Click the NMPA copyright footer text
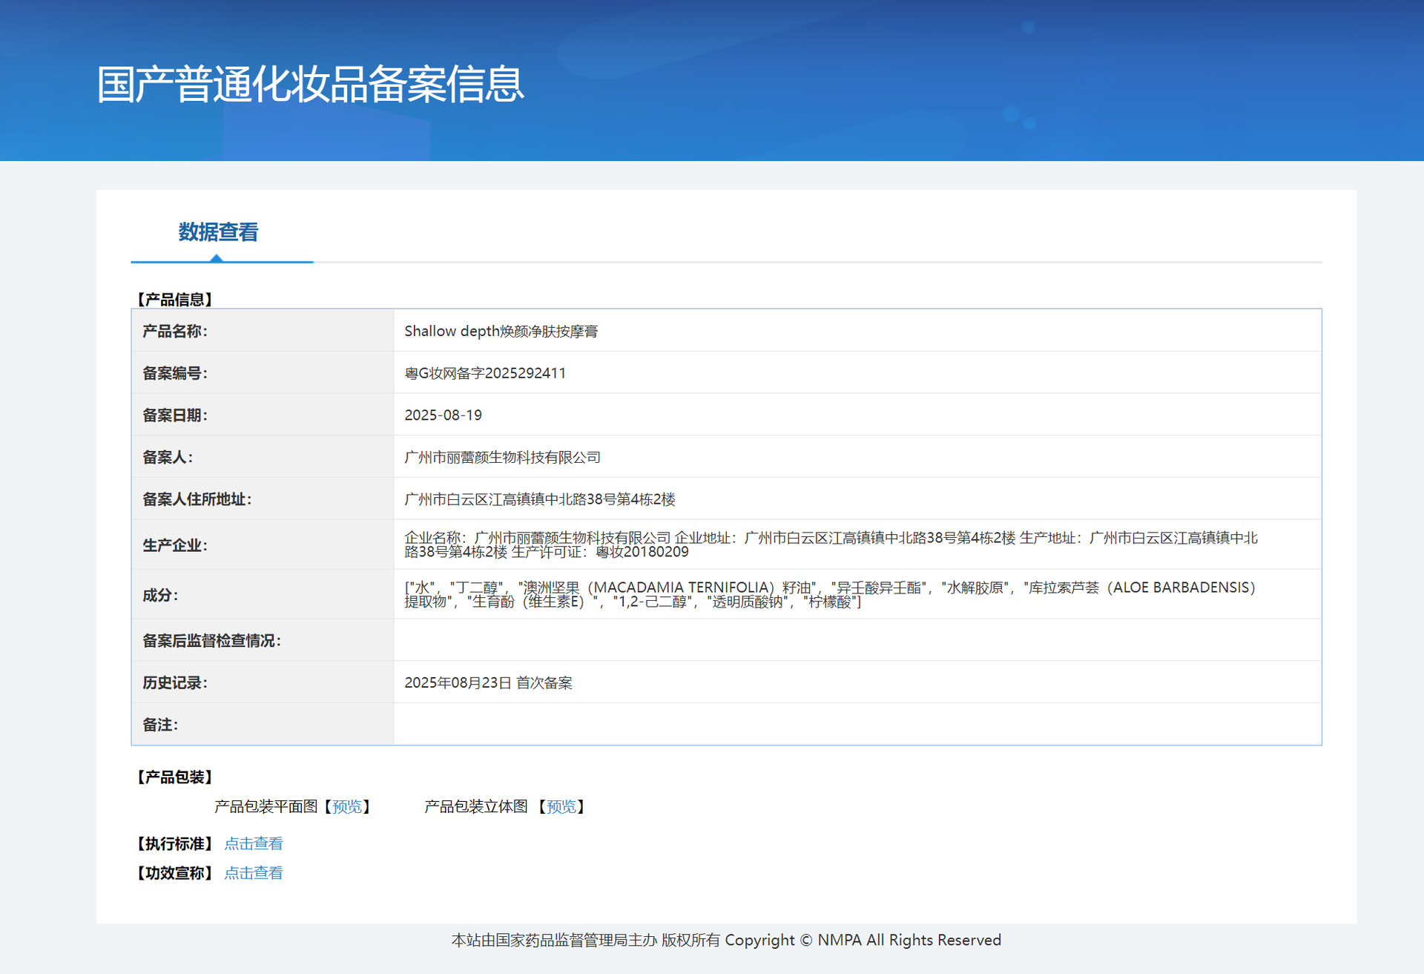This screenshot has height=974, width=1424. 726,940
